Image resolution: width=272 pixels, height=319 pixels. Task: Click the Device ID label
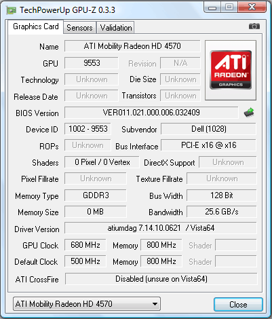pyautogui.click(x=42, y=130)
